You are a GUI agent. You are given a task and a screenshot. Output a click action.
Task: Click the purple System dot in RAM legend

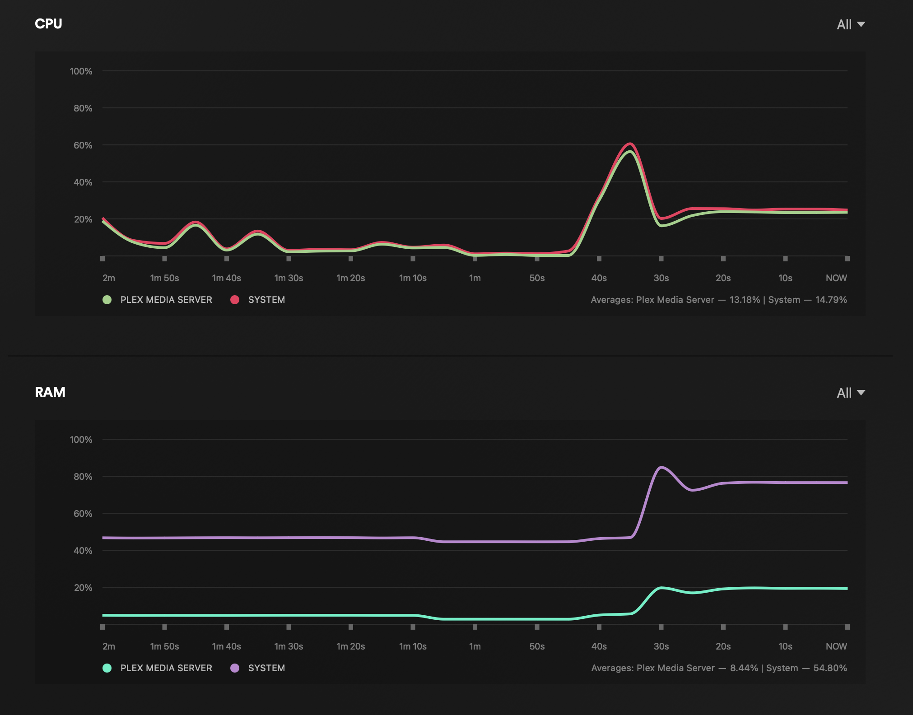(235, 668)
